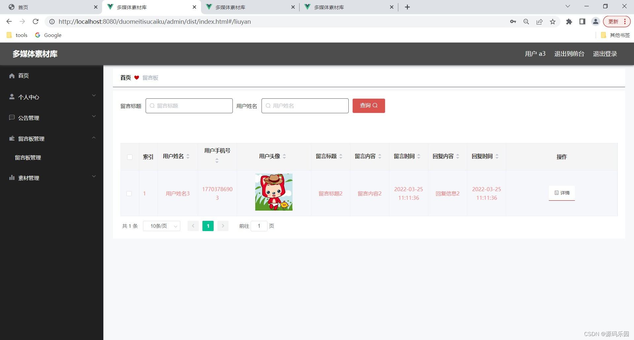The width and height of the screenshot is (634, 340).
Task: Expand the 个人中心 sidebar menu
Action: [94, 96]
